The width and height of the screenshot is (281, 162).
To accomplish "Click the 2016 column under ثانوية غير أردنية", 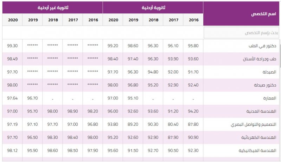I will coord(93,20).
